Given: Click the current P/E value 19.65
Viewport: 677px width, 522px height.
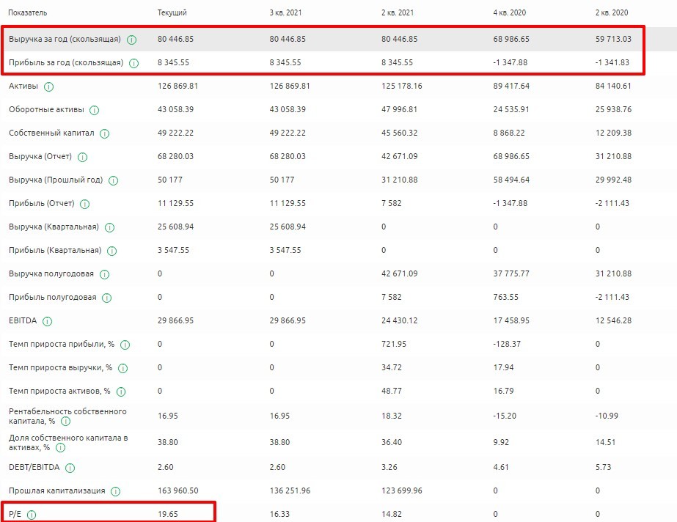Looking at the screenshot, I should pyautogui.click(x=168, y=515).
